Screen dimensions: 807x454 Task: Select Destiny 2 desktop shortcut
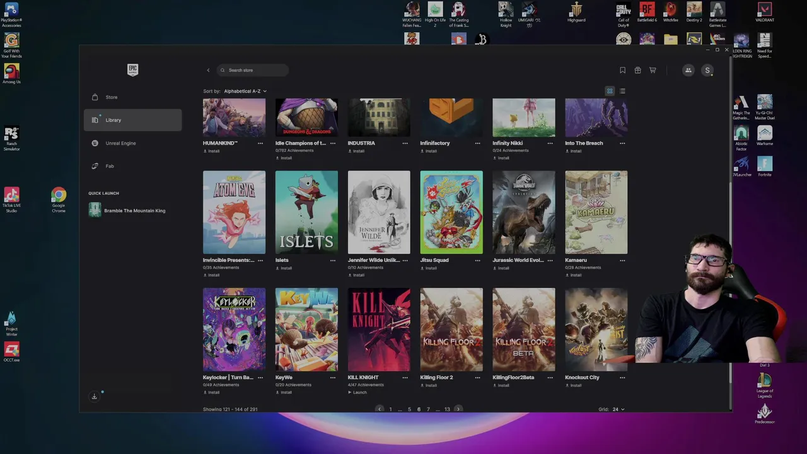(x=694, y=13)
